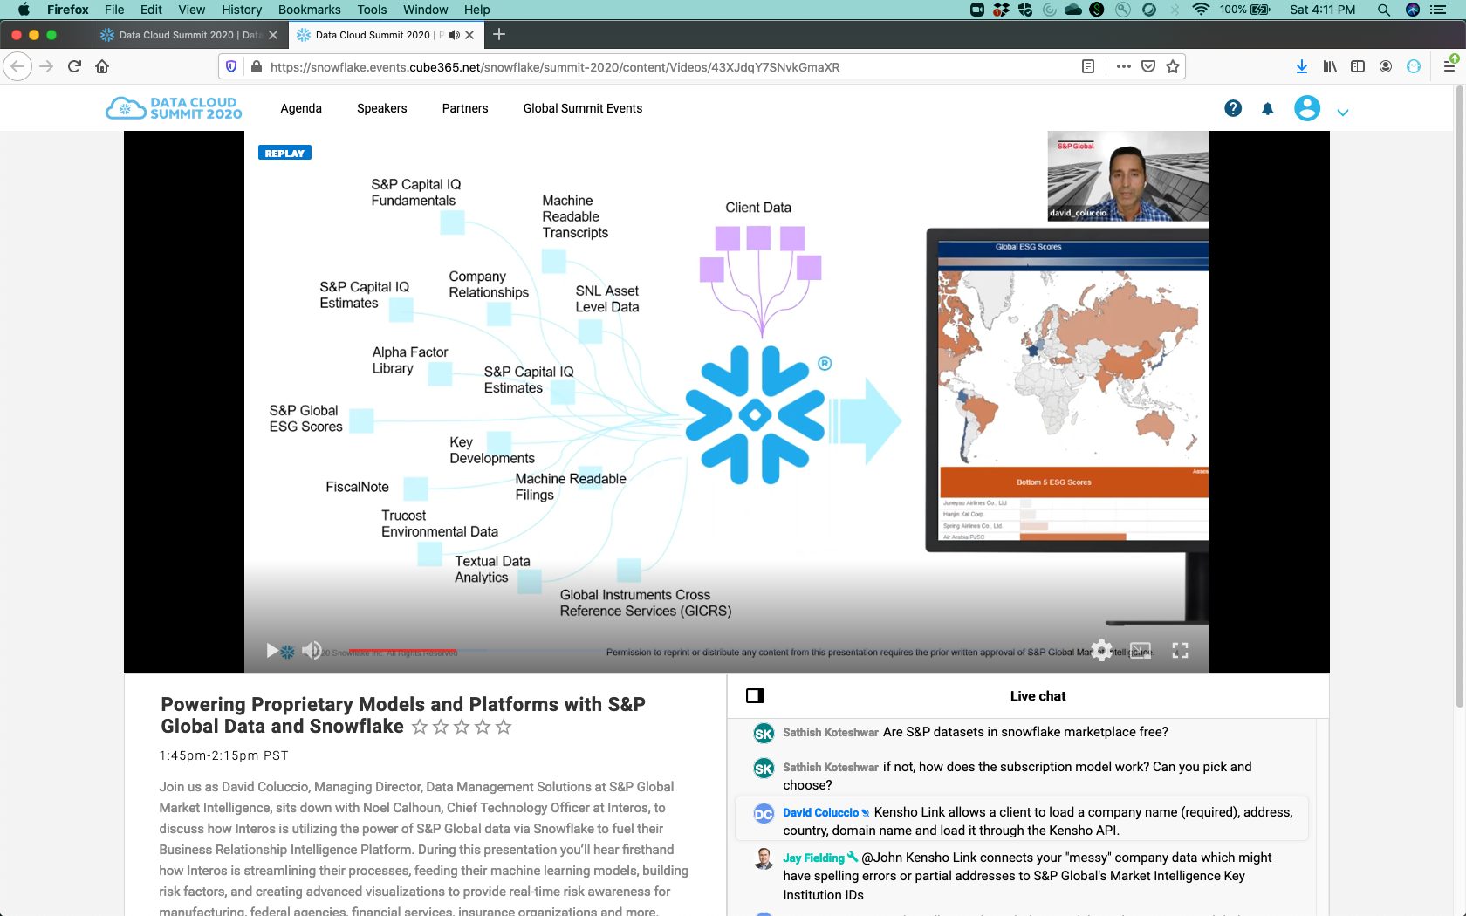Click the Data Cloud Summit 2020 logo
1466x916 pixels.
click(x=174, y=108)
